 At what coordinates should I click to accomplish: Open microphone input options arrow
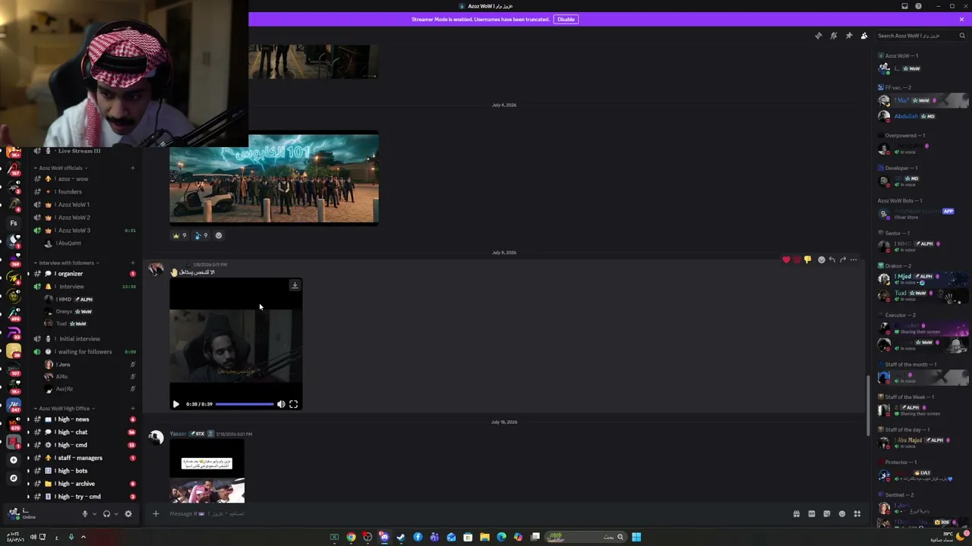pos(94,514)
